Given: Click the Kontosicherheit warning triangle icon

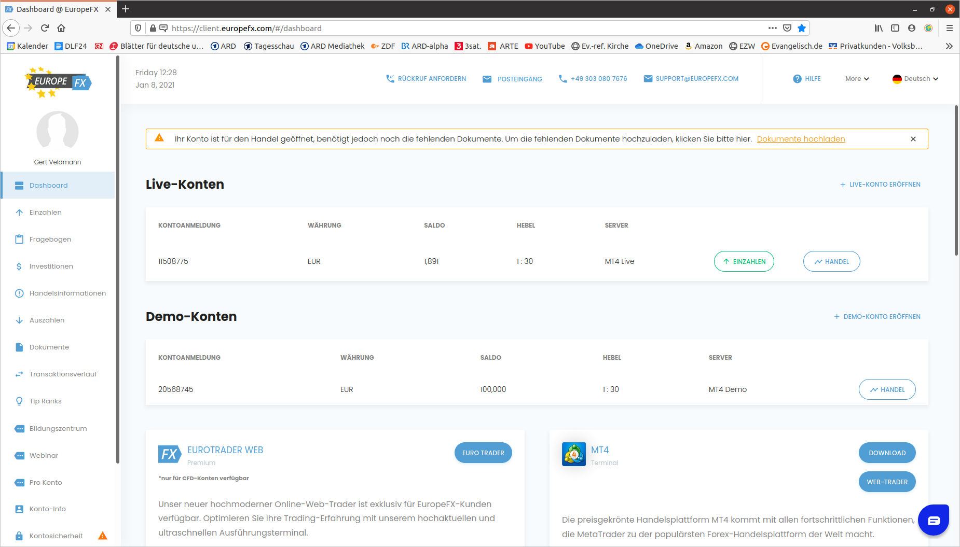Looking at the screenshot, I should coord(103,536).
